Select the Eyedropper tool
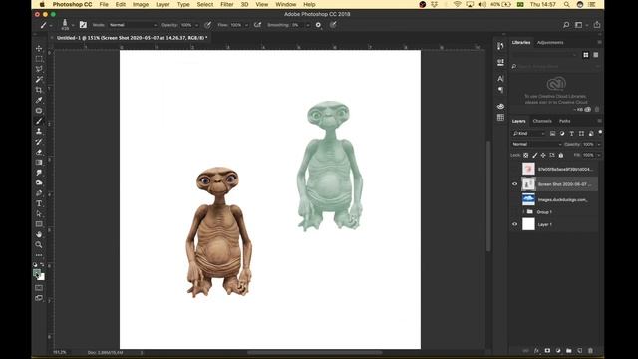The width and height of the screenshot is (638, 359). 39,100
